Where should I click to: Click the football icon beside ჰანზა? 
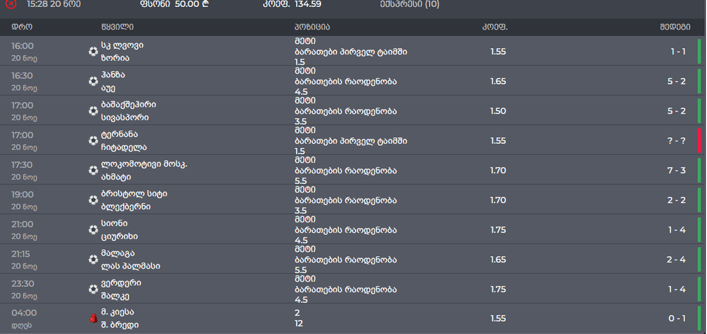click(x=93, y=81)
